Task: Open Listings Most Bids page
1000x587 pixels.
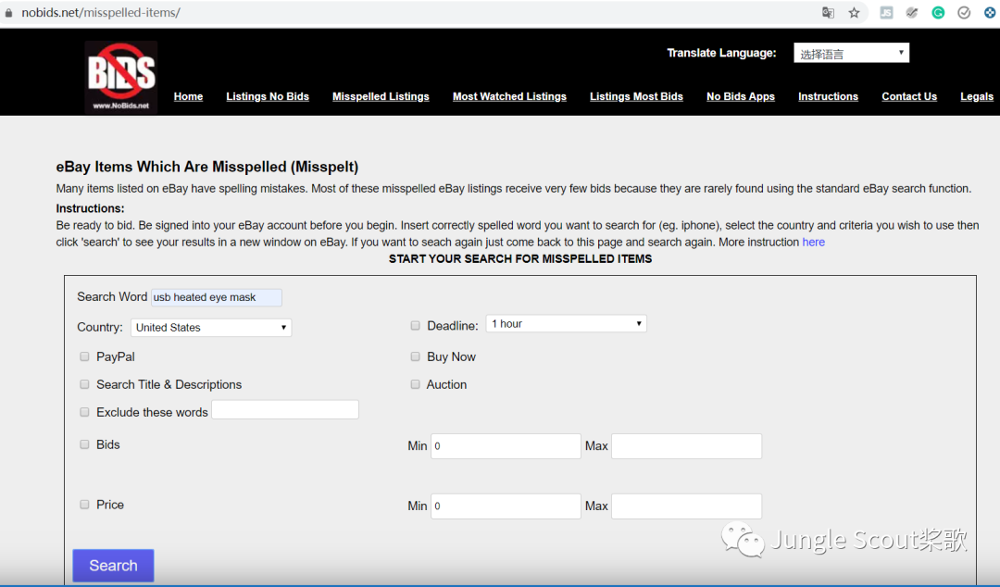Action: (636, 96)
